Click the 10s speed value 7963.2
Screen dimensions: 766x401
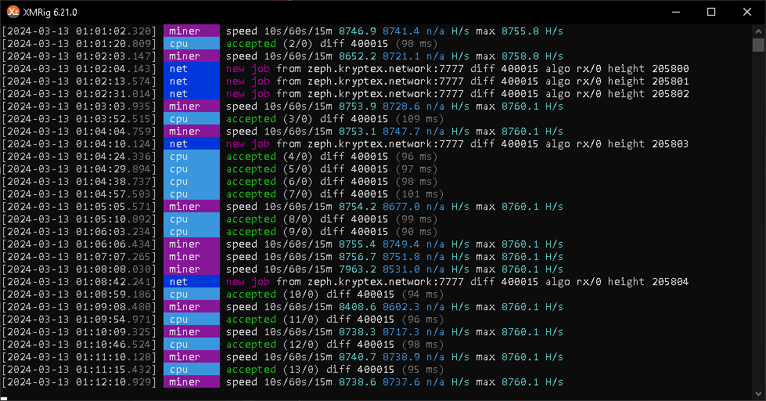(x=358, y=269)
